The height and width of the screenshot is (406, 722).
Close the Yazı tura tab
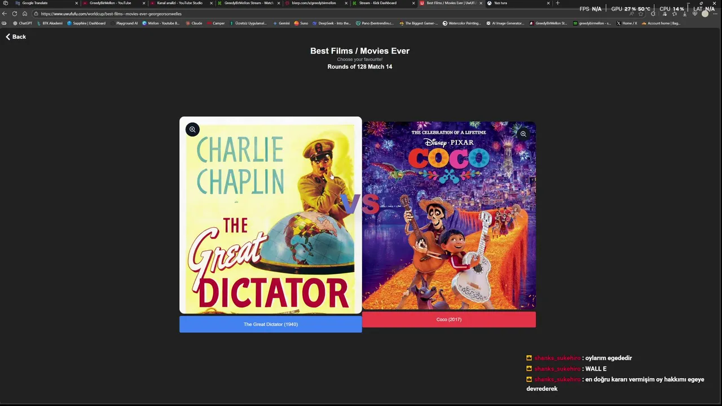(548, 3)
